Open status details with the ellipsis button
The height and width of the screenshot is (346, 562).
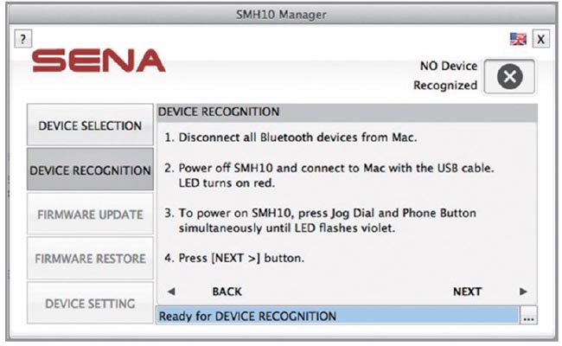(x=528, y=316)
